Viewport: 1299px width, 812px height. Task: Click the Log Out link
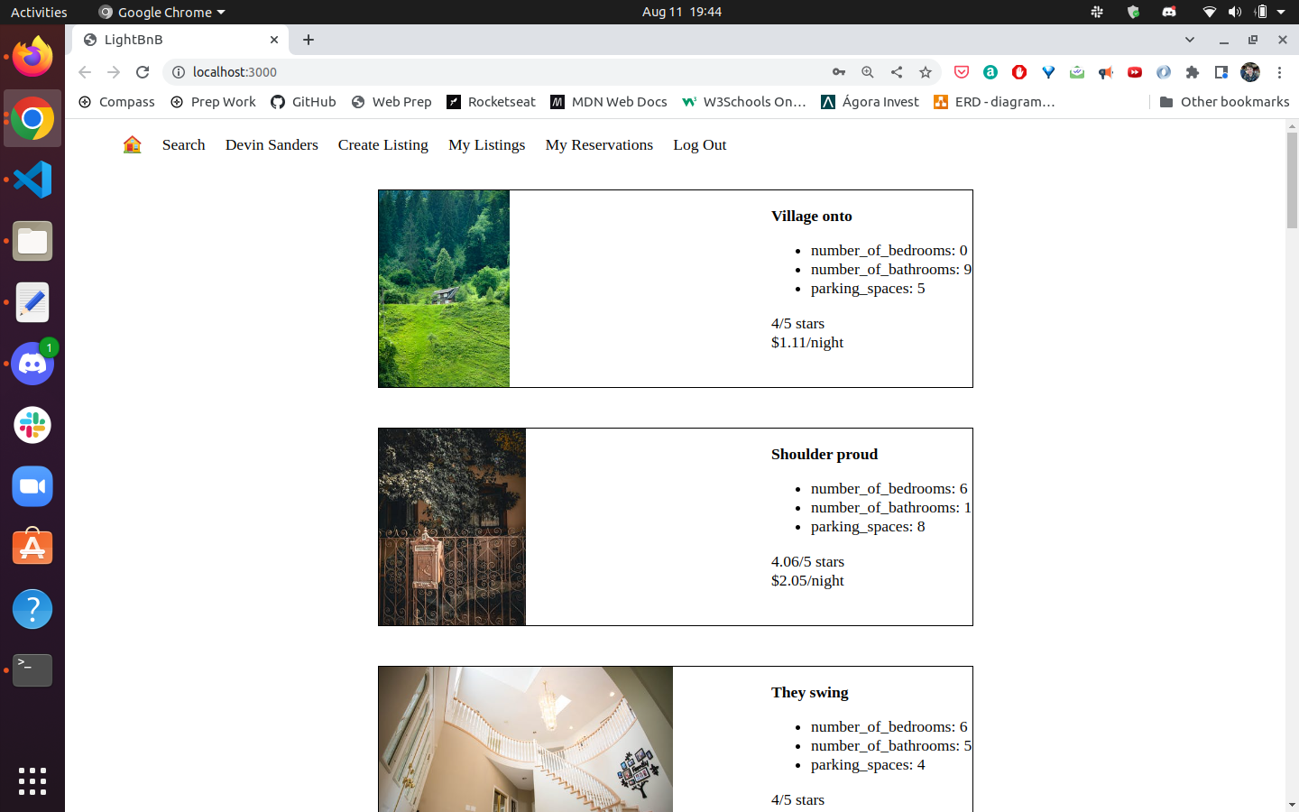[x=699, y=144]
